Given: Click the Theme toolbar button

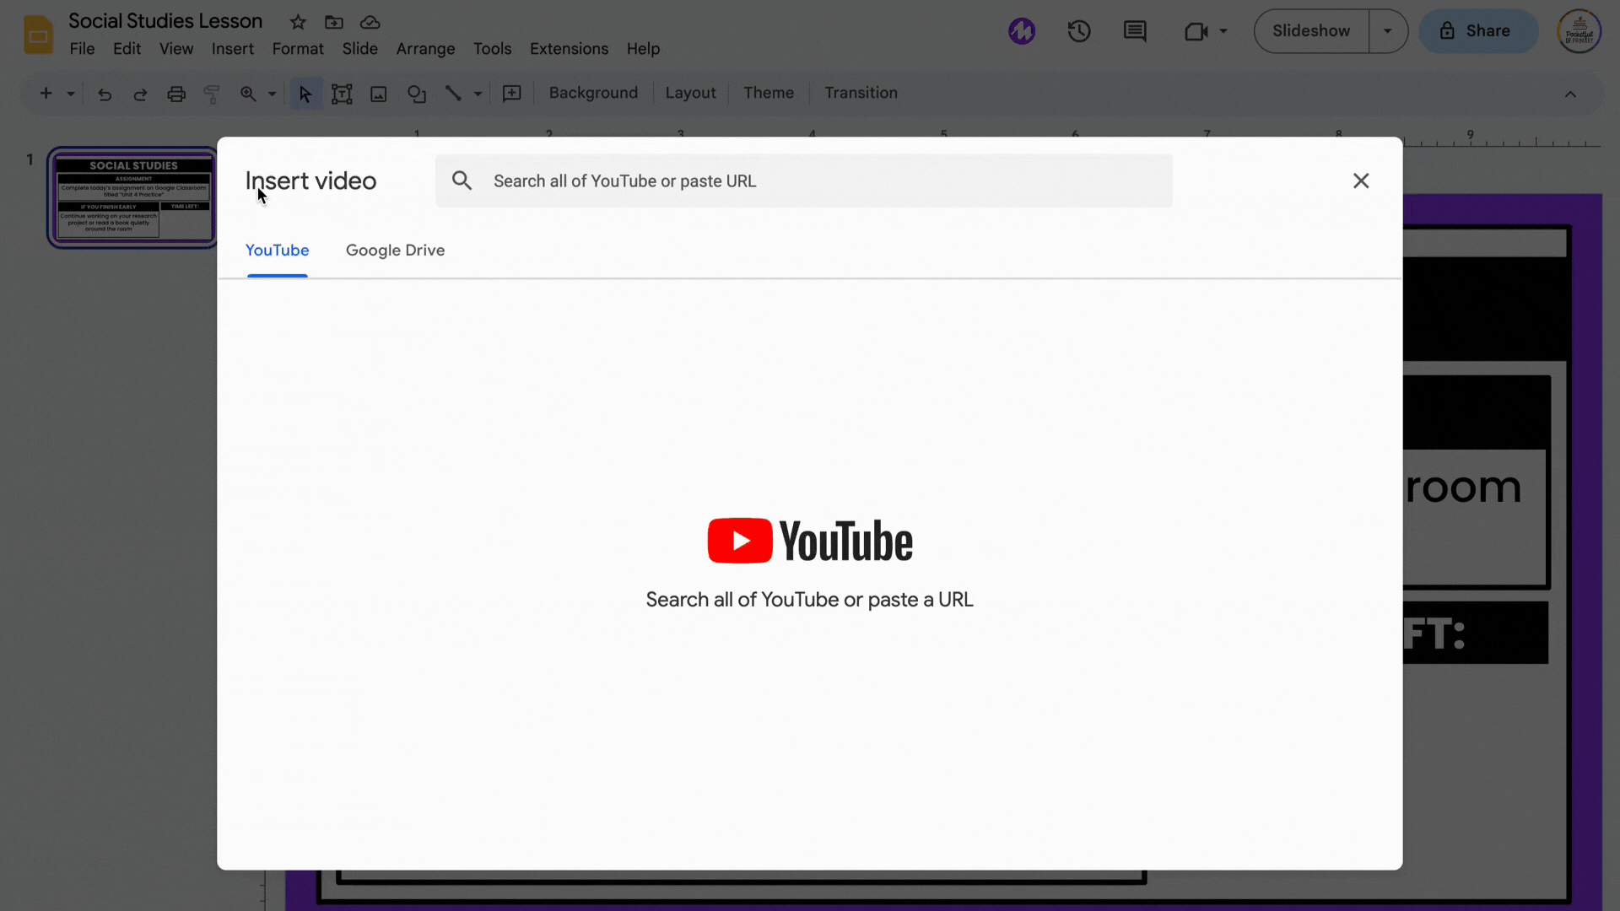Looking at the screenshot, I should click(769, 93).
